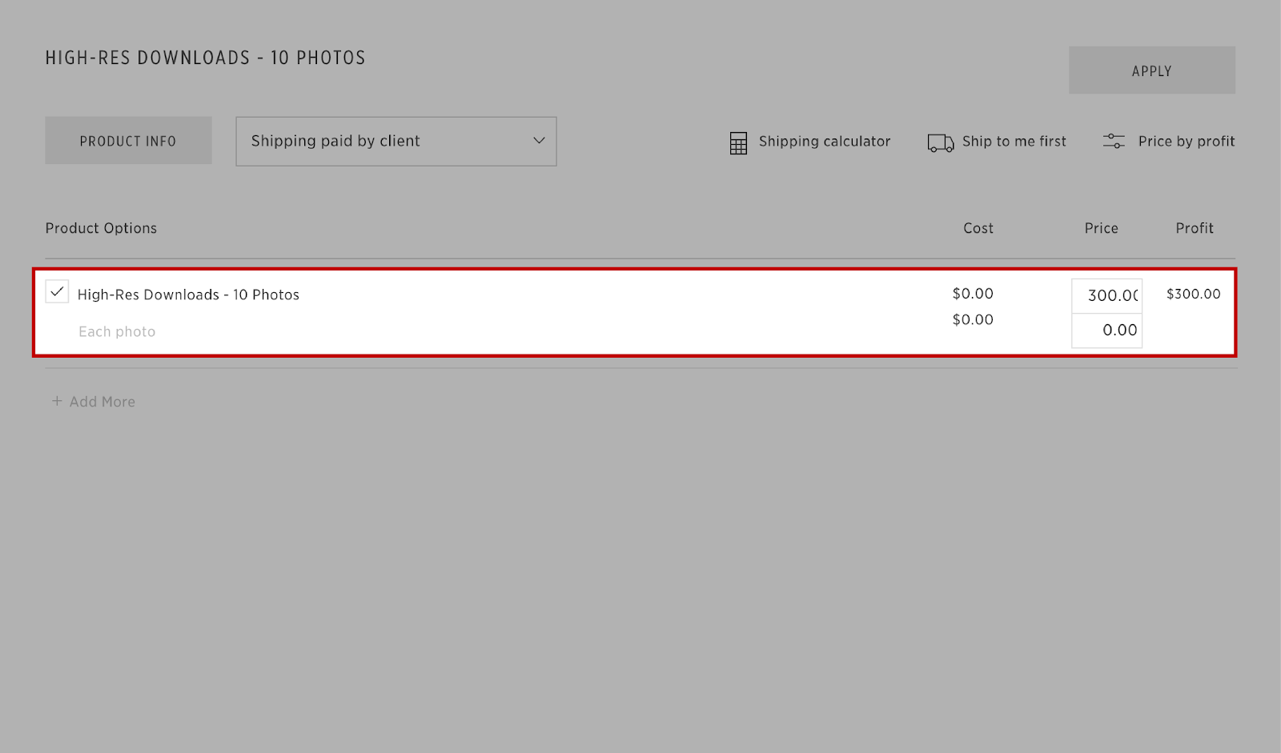The image size is (1281, 753).
Task: Click the Price column header
Action: (1101, 228)
